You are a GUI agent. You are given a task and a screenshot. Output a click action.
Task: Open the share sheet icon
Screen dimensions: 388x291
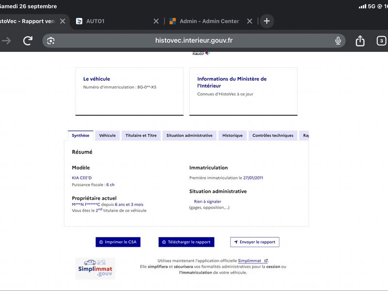point(360,41)
